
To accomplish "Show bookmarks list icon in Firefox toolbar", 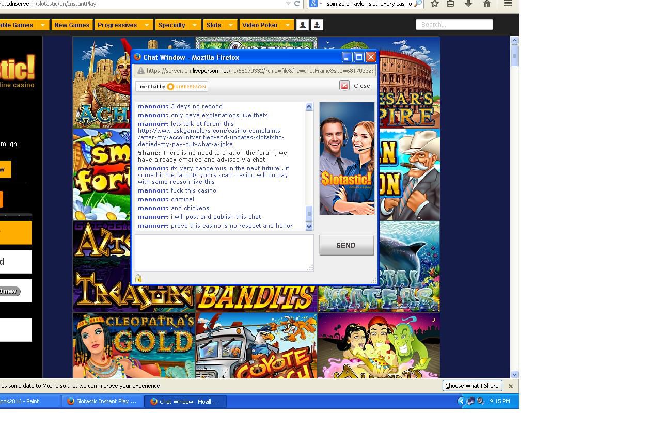I will (x=450, y=4).
